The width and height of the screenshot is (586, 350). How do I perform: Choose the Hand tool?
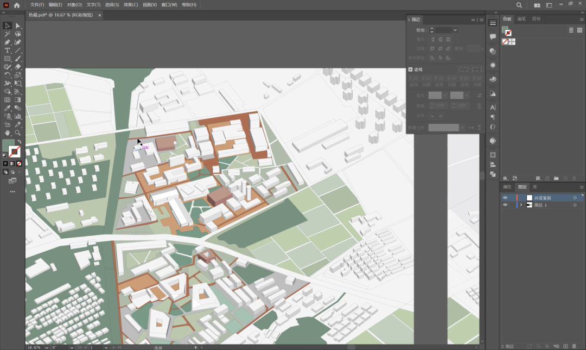tap(7, 133)
